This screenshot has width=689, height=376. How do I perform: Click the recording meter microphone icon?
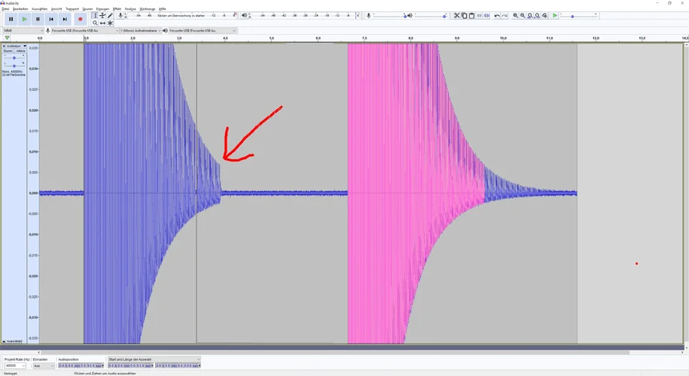(x=120, y=15)
